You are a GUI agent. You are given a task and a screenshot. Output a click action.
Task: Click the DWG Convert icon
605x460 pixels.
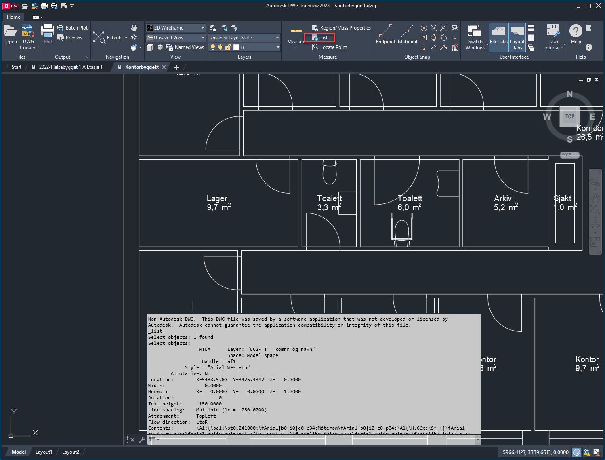(x=28, y=30)
